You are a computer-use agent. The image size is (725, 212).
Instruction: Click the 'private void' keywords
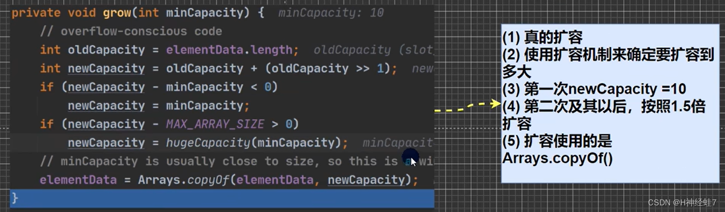(54, 13)
